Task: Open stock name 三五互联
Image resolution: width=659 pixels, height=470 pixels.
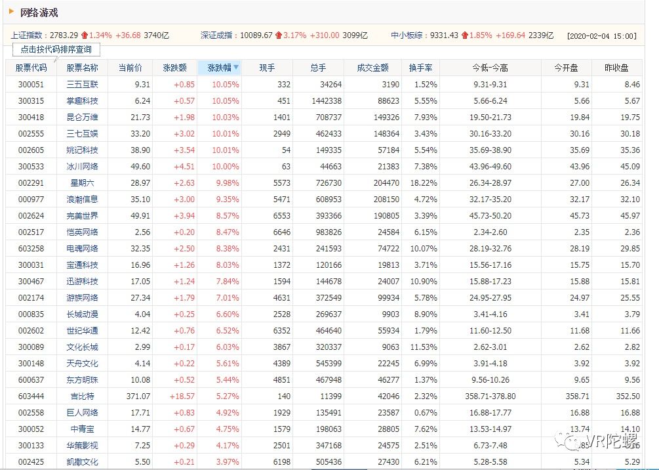Action: pyautogui.click(x=83, y=84)
